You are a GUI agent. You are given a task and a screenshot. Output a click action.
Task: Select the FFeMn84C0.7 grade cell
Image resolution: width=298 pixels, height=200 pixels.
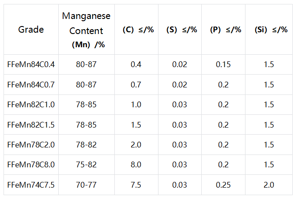pyautogui.click(x=31, y=85)
